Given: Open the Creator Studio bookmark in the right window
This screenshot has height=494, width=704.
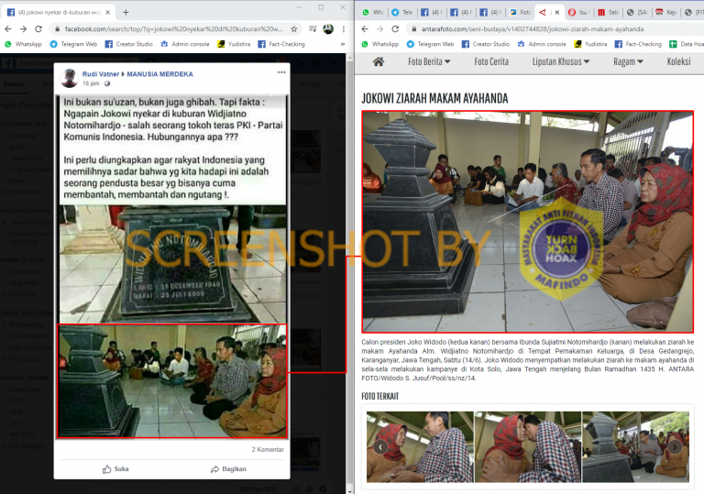Looking at the screenshot, I should pos(486,44).
